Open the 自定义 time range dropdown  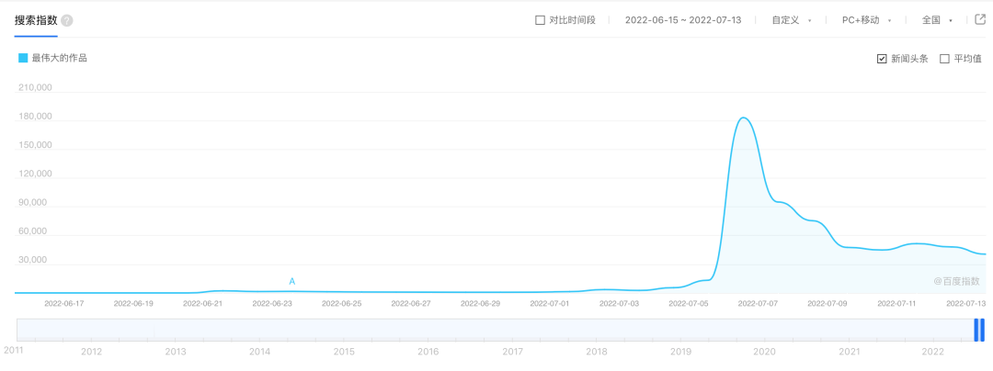[792, 20]
